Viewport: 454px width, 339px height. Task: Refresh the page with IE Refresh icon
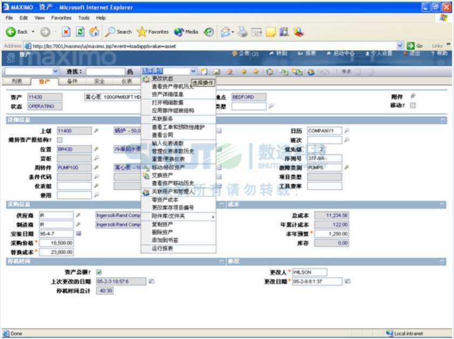(80, 32)
